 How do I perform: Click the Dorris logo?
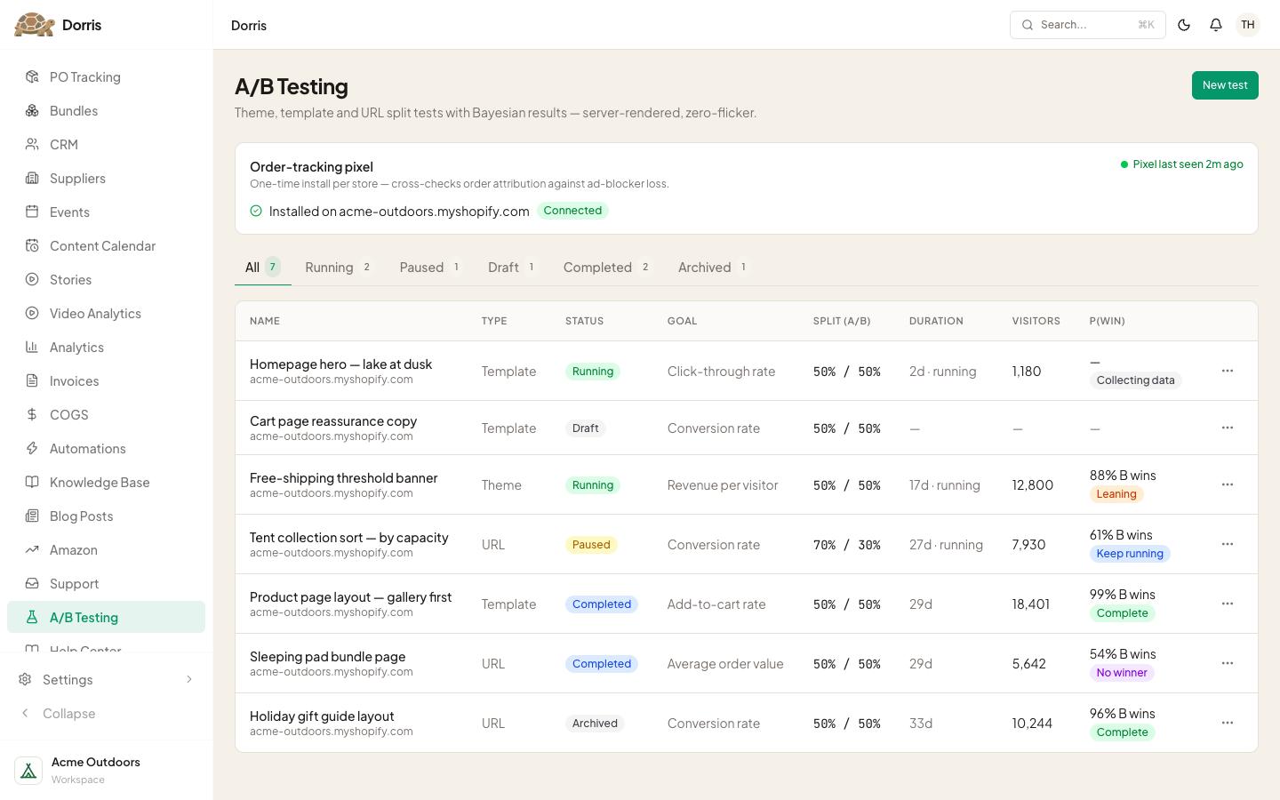(58, 25)
